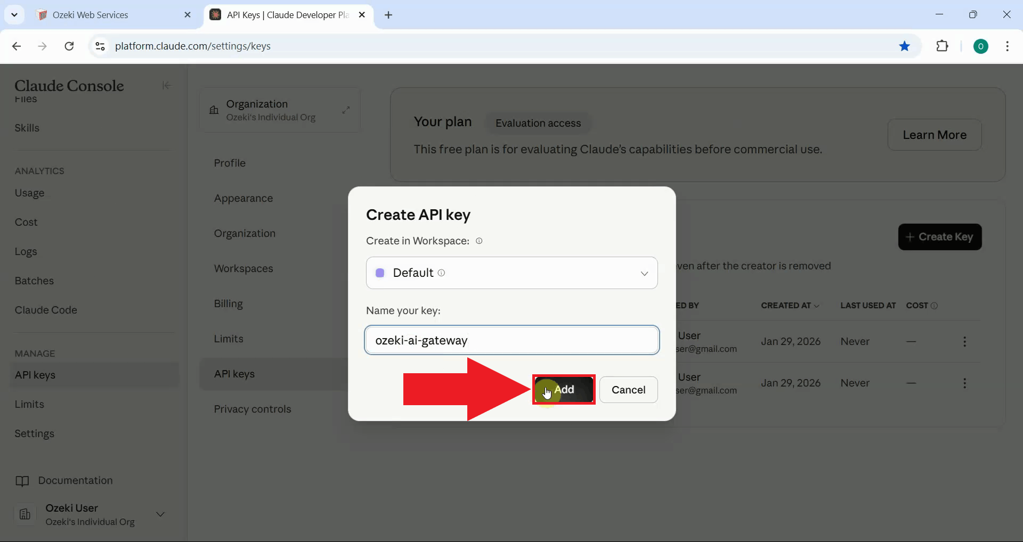Reload the current page
Viewport: 1023px width, 542px height.
tap(69, 46)
